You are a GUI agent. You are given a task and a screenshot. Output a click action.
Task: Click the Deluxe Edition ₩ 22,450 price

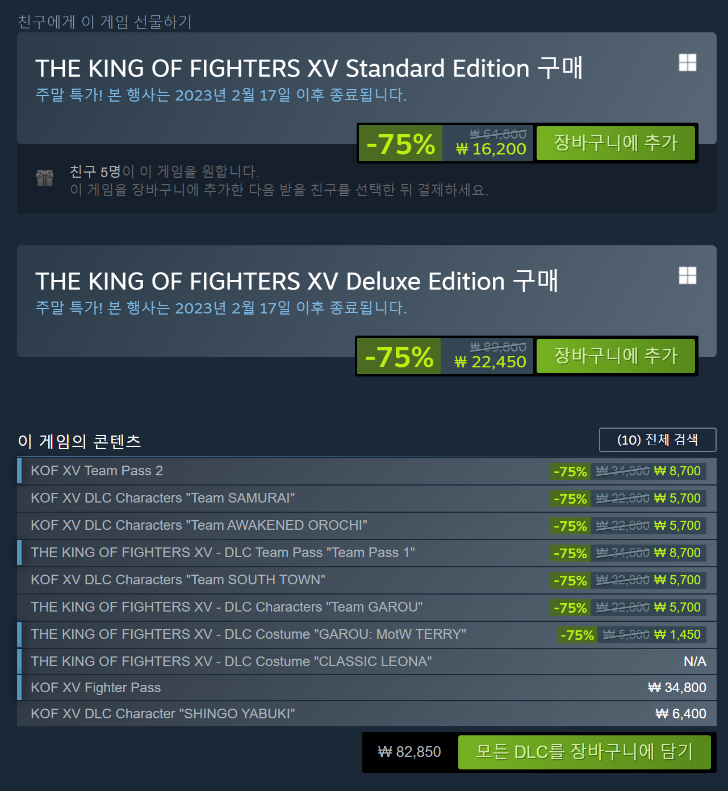click(x=491, y=362)
